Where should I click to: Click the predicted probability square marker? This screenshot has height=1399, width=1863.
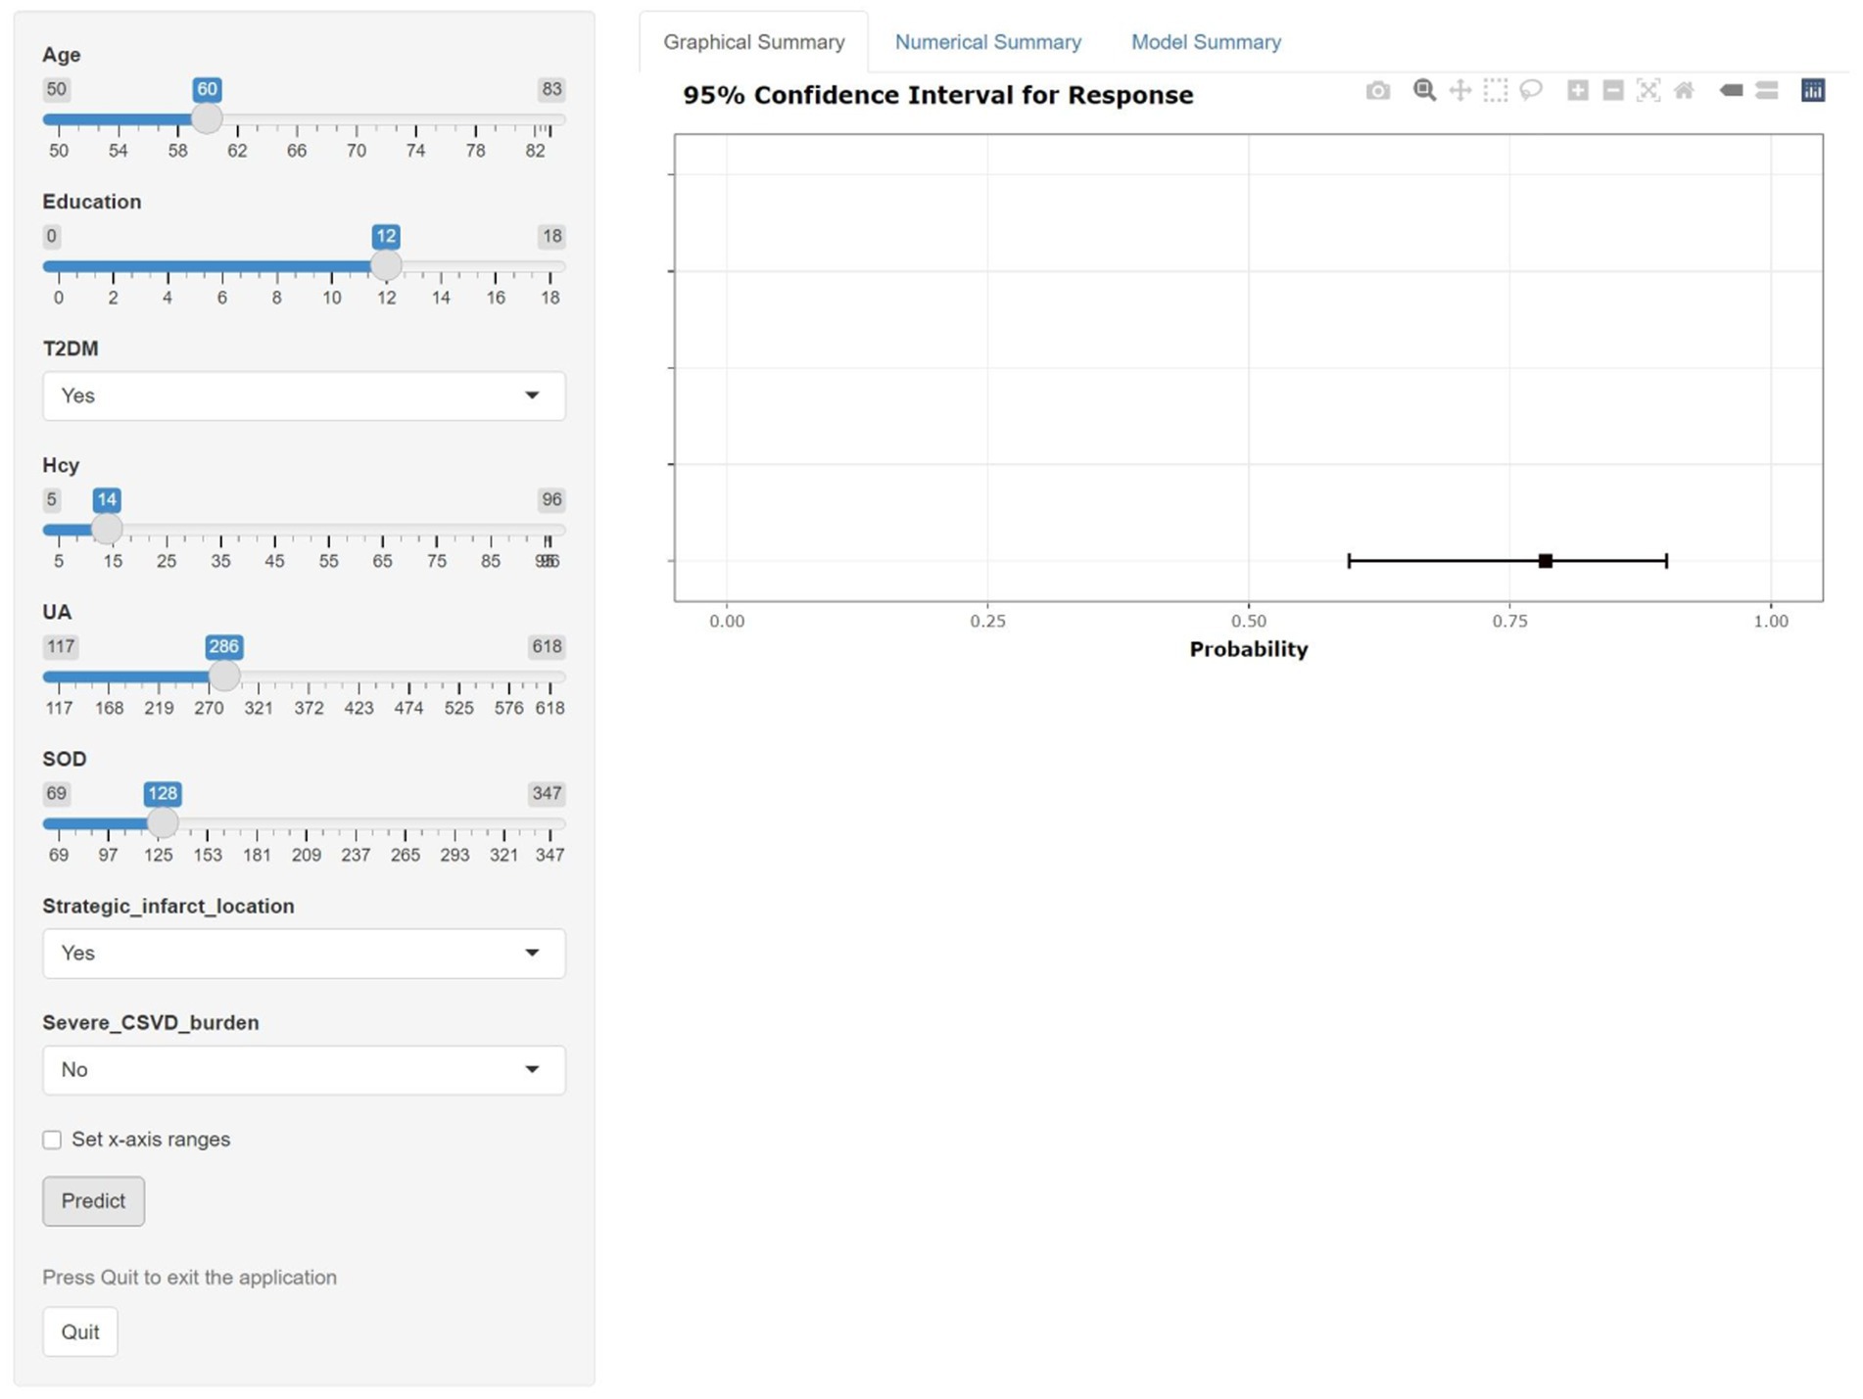[1546, 561]
